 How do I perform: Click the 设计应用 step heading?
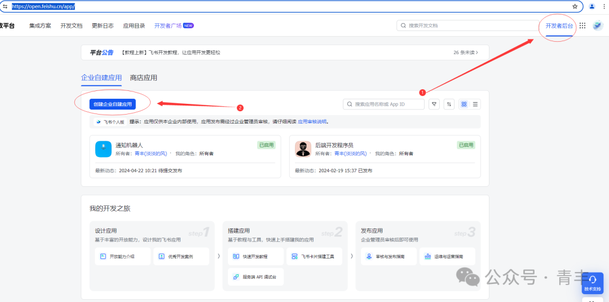tap(106, 230)
